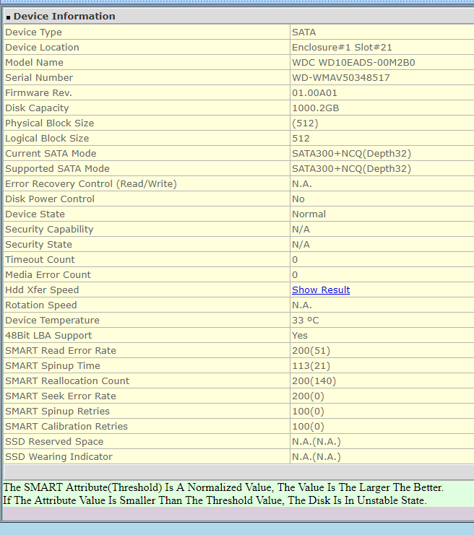The height and width of the screenshot is (535, 474).
Task: Open the Show Result link
Action: (321, 290)
